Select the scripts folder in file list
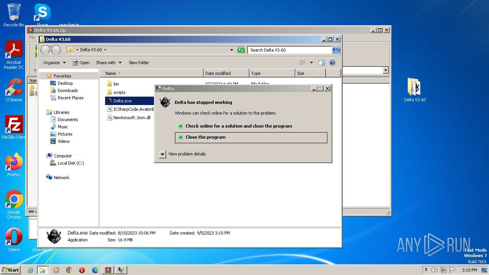 coord(116,92)
